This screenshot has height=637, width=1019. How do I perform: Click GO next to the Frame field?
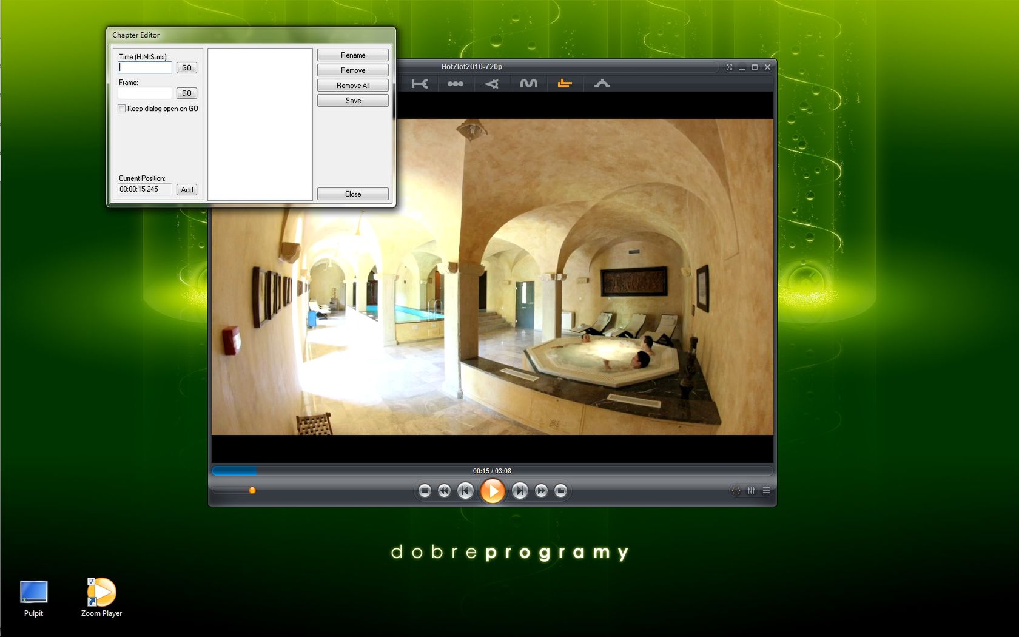187,93
